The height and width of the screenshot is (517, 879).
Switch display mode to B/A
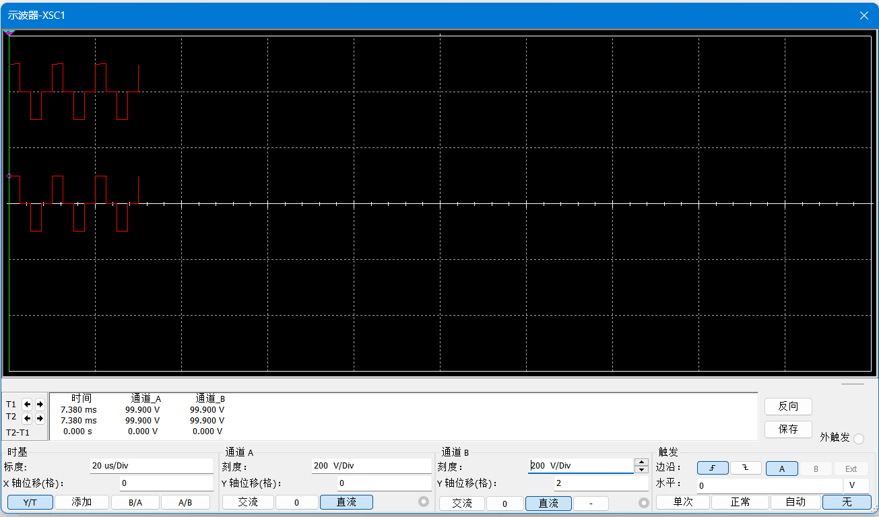pyautogui.click(x=135, y=502)
